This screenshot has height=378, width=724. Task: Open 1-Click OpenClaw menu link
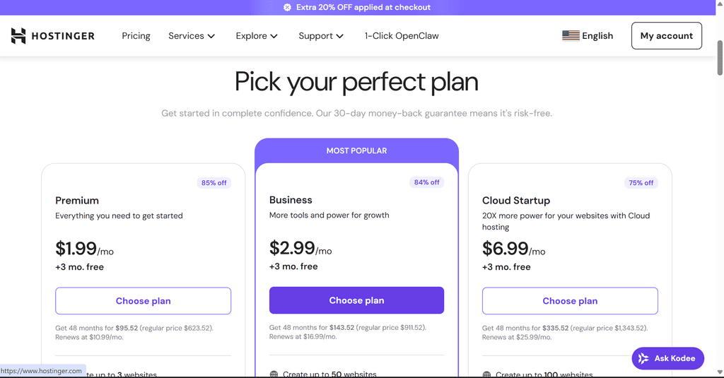point(402,36)
